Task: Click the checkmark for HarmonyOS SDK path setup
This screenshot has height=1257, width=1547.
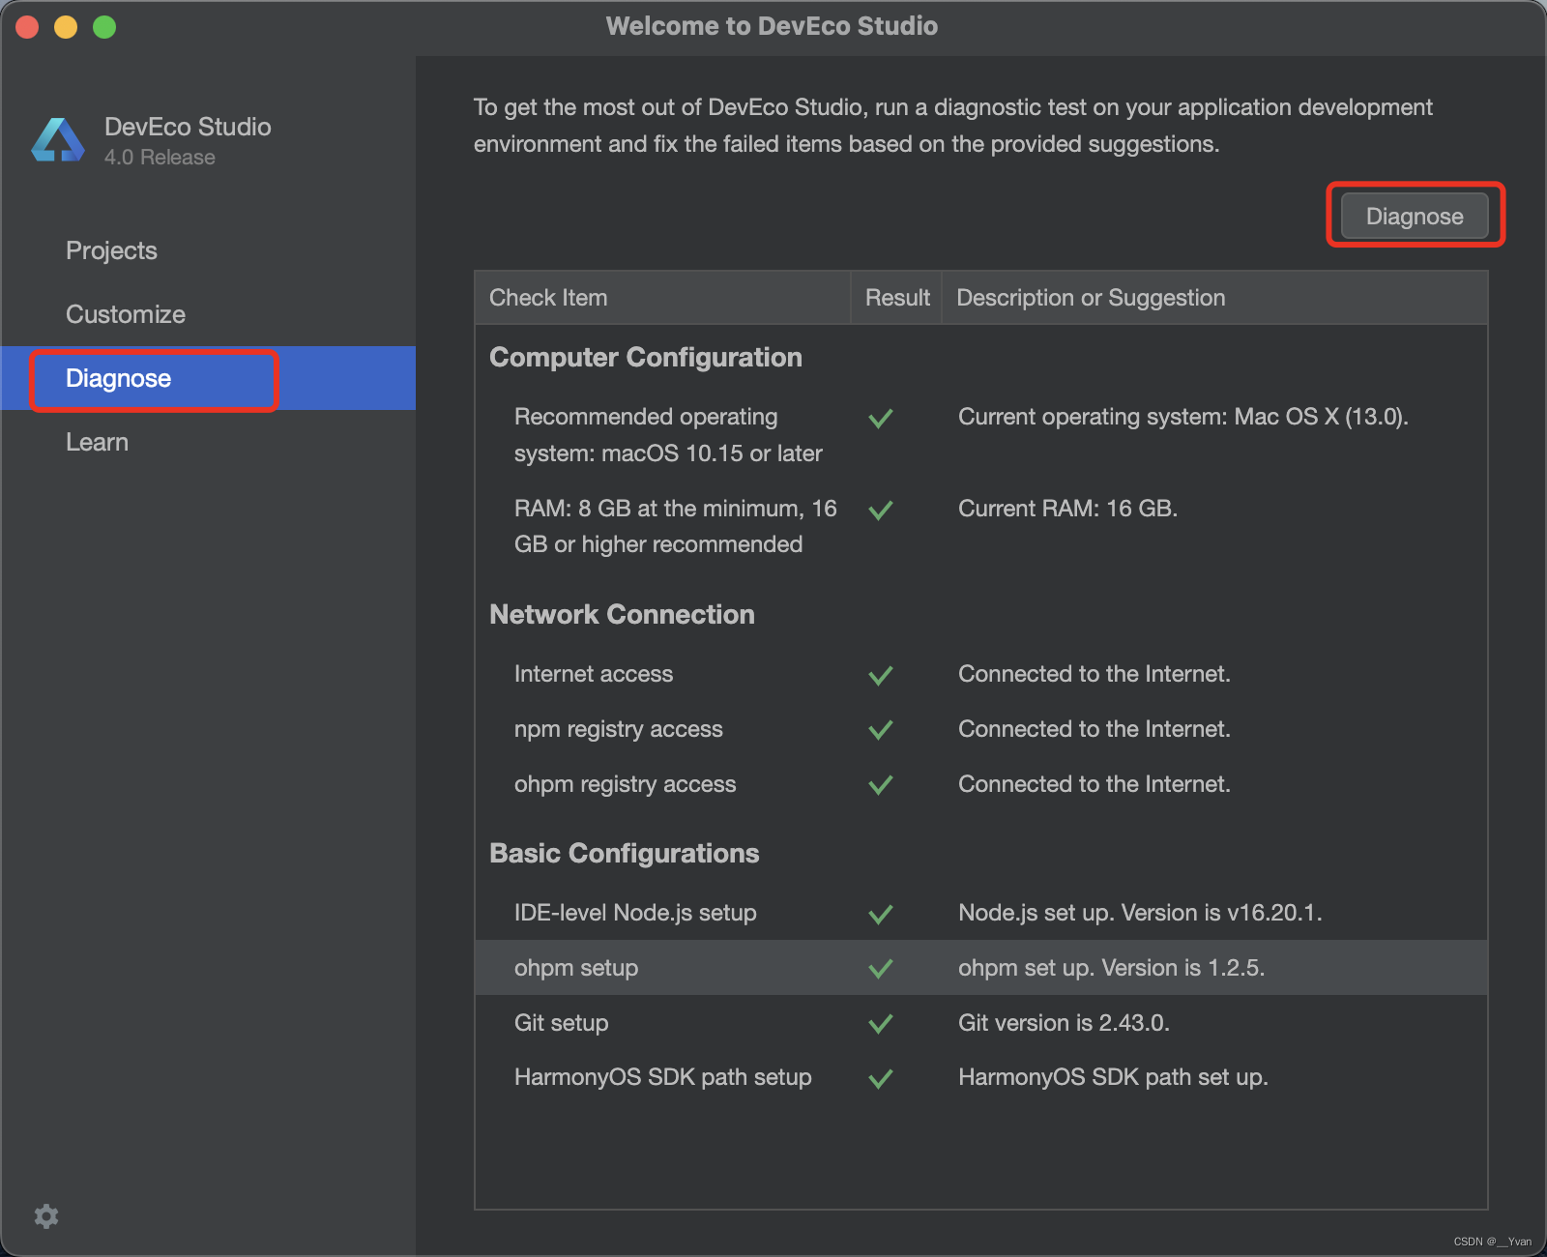Action: click(x=881, y=1079)
